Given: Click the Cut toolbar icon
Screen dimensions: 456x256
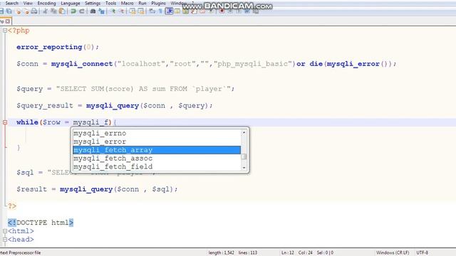Looking at the screenshot, I should [x=45, y=11].
